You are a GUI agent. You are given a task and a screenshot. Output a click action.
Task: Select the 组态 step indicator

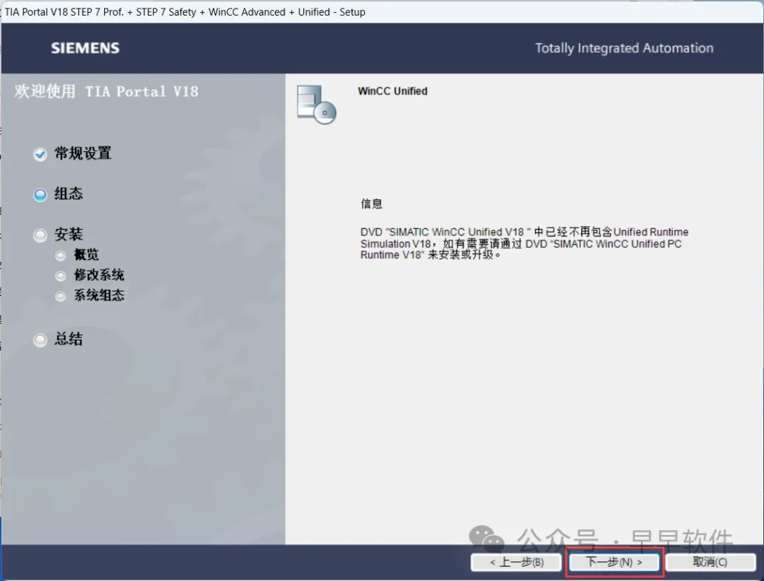(40, 195)
